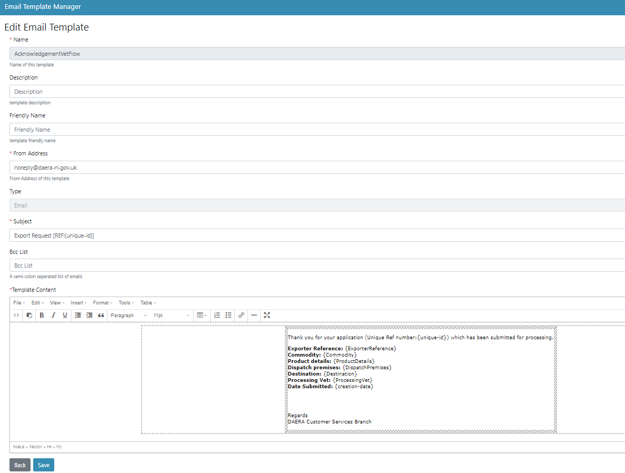The height and width of the screenshot is (473, 625).
Task: Click the Subject input field
Action: [x=318, y=235]
